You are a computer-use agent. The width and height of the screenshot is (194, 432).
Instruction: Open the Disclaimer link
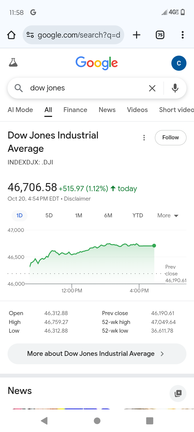pyautogui.click(x=77, y=199)
